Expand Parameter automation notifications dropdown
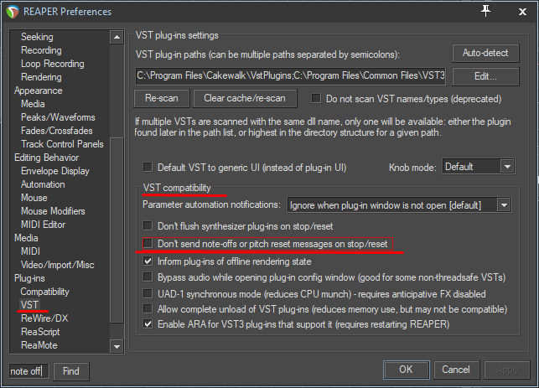Viewport: 539px width, 388px height. pos(399,204)
